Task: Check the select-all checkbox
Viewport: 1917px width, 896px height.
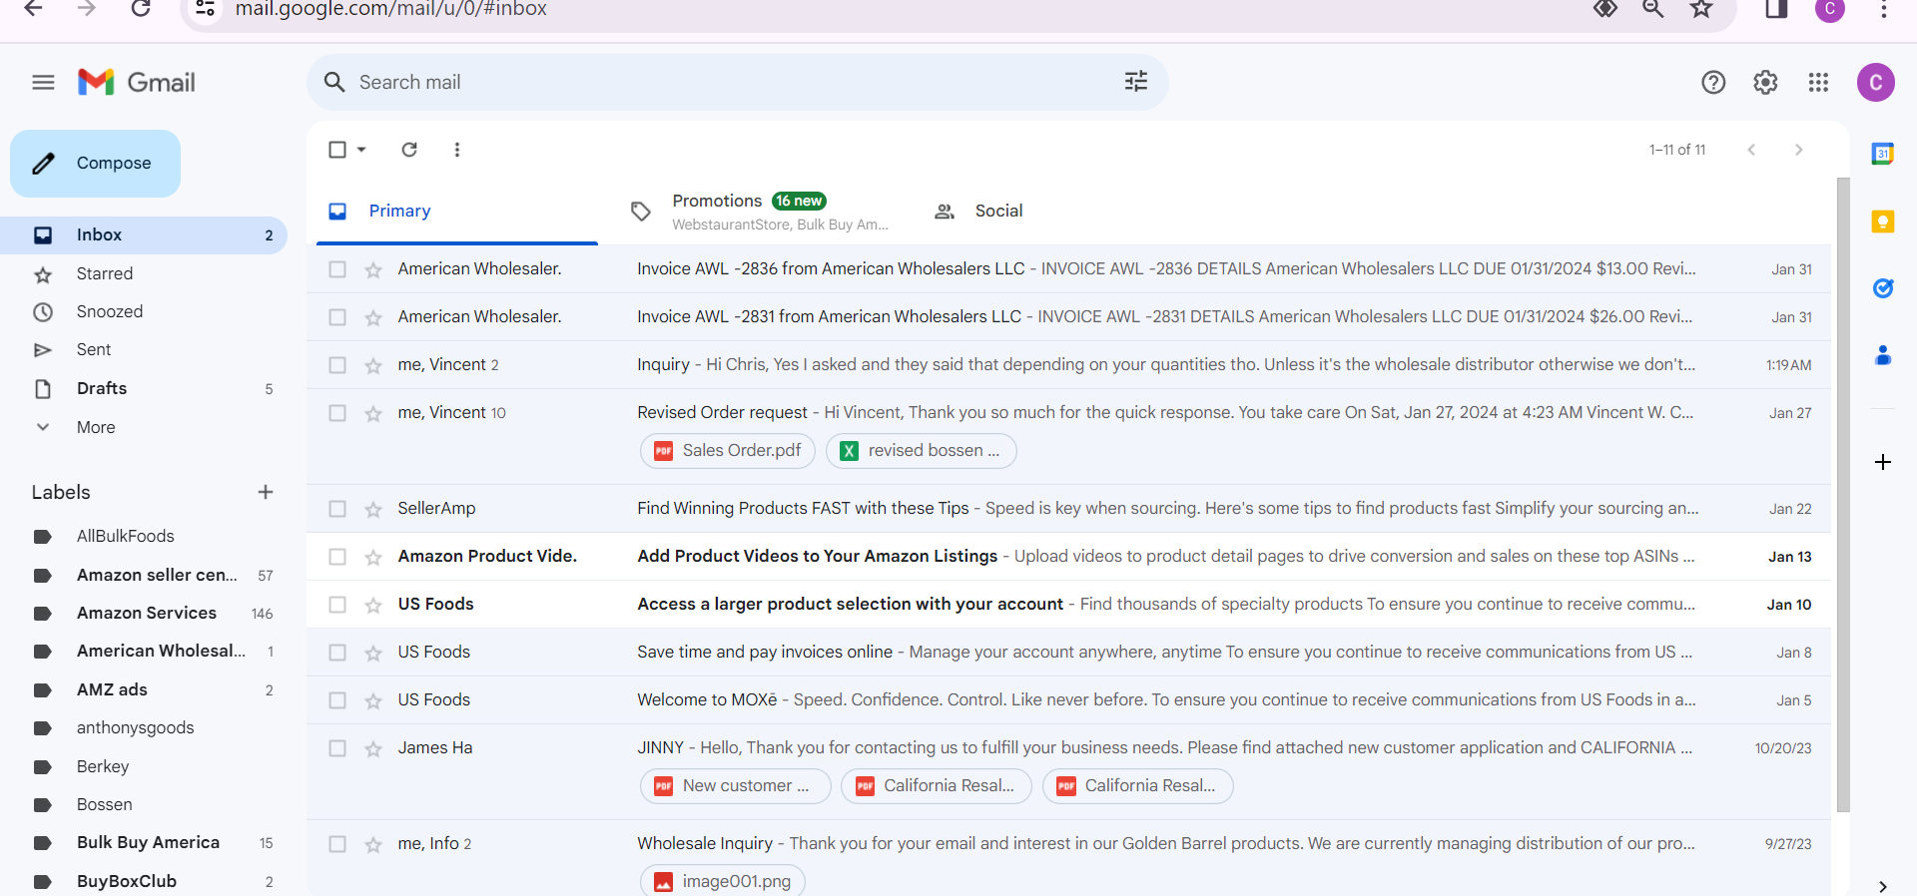Action: (x=337, y=150)
